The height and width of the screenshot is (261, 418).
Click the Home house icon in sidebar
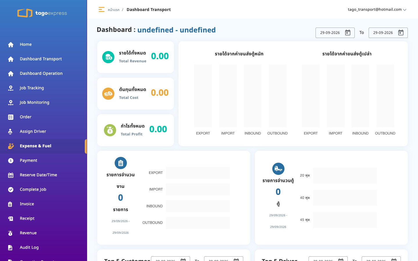point(11,44)
